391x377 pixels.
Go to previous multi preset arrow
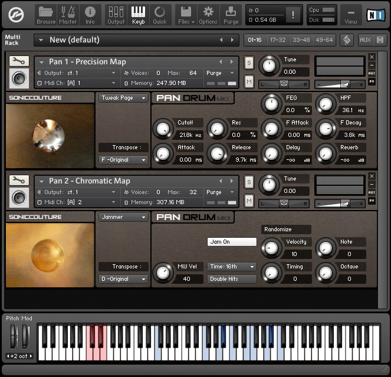pyautogui.click(x=221, y=40)
